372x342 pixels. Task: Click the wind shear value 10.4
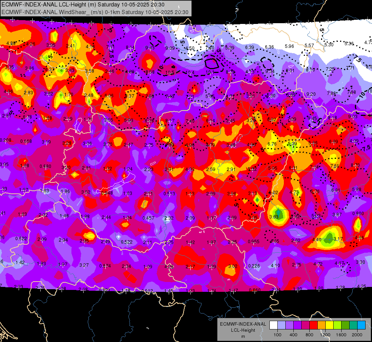coord(190,73)
